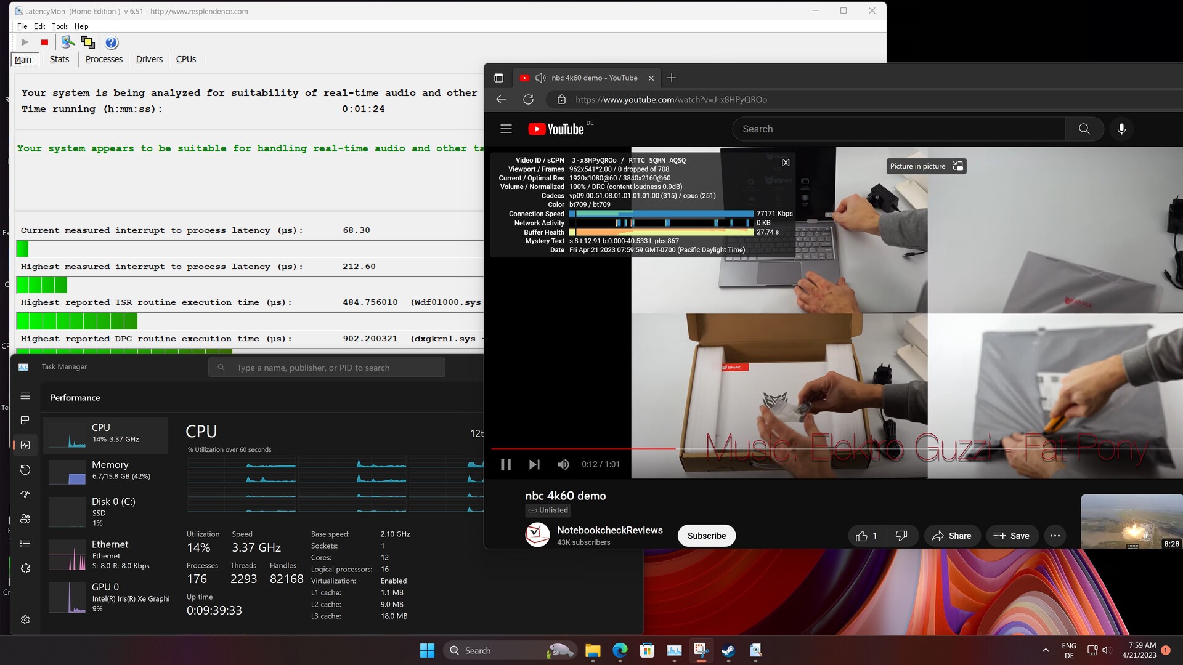Image resolution: width=1183 pixels, height=665 pixels.
Task: Mute the YouTube player volume
Action: (563, 464)
